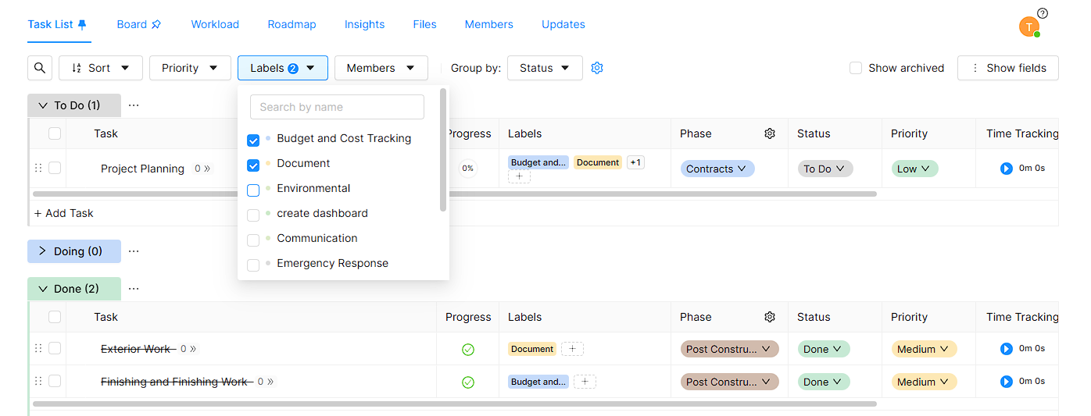Viewport: 1091px width, 416px height.
Task: Start timer for Finishing and Finishing Work
Action: coord(1006,382)
